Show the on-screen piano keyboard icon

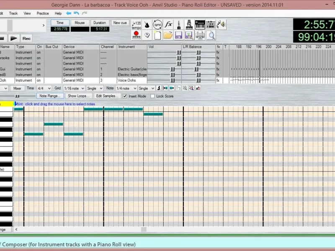(x=200, y=25)
